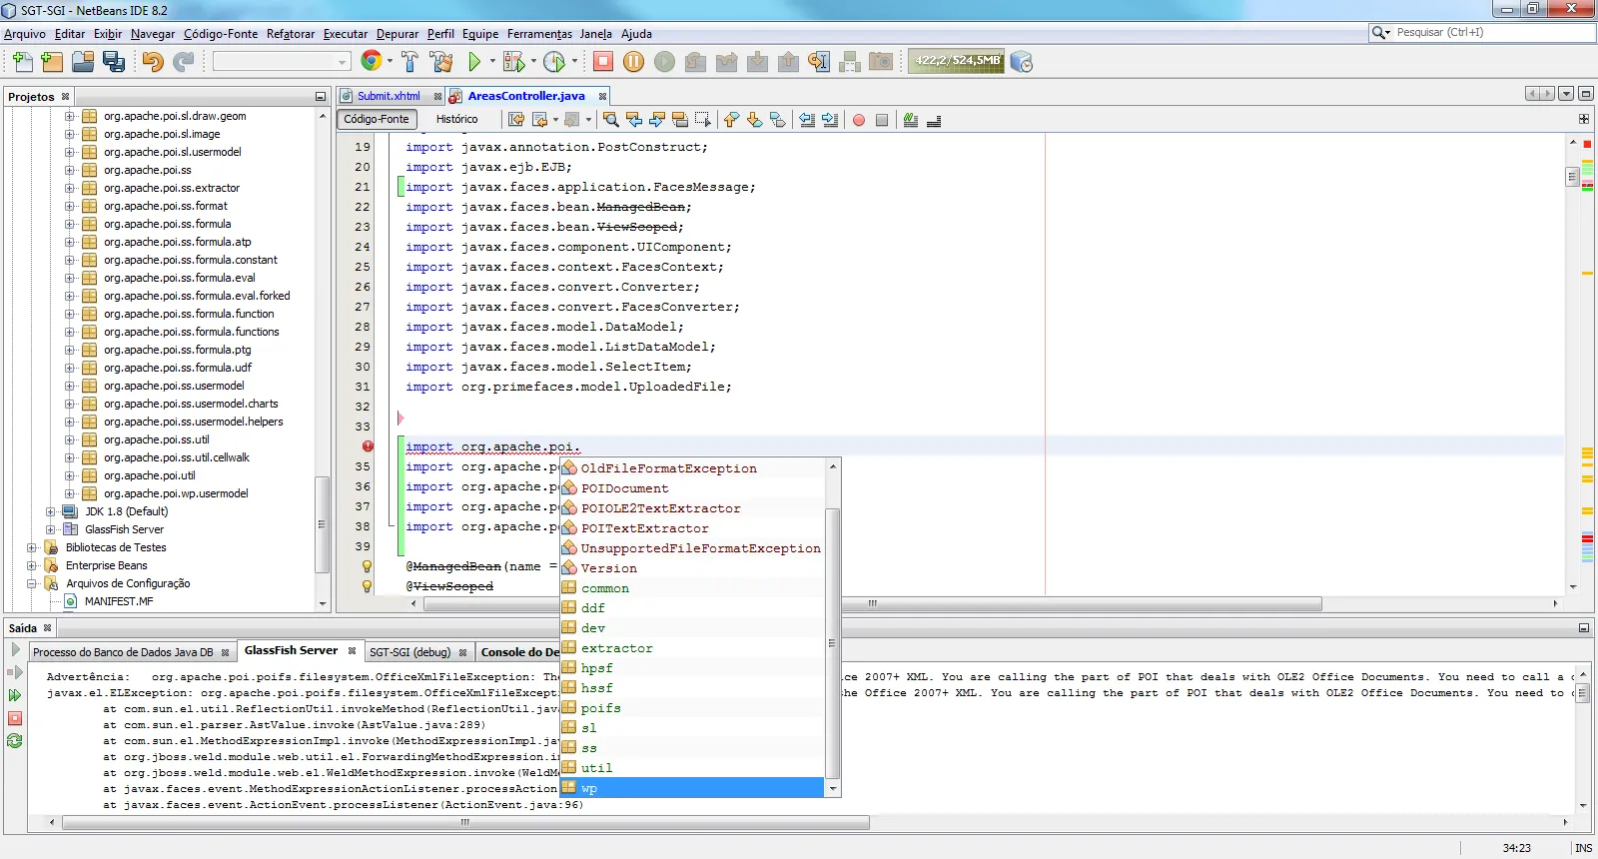The image size is (1598, 859).
Task: Undo the last edit
Action: (152, 62)
